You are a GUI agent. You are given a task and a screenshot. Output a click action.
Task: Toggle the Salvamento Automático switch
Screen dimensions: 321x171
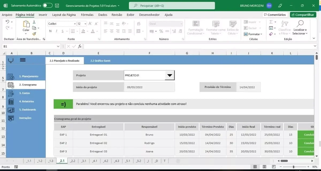(x=48, y=5)
